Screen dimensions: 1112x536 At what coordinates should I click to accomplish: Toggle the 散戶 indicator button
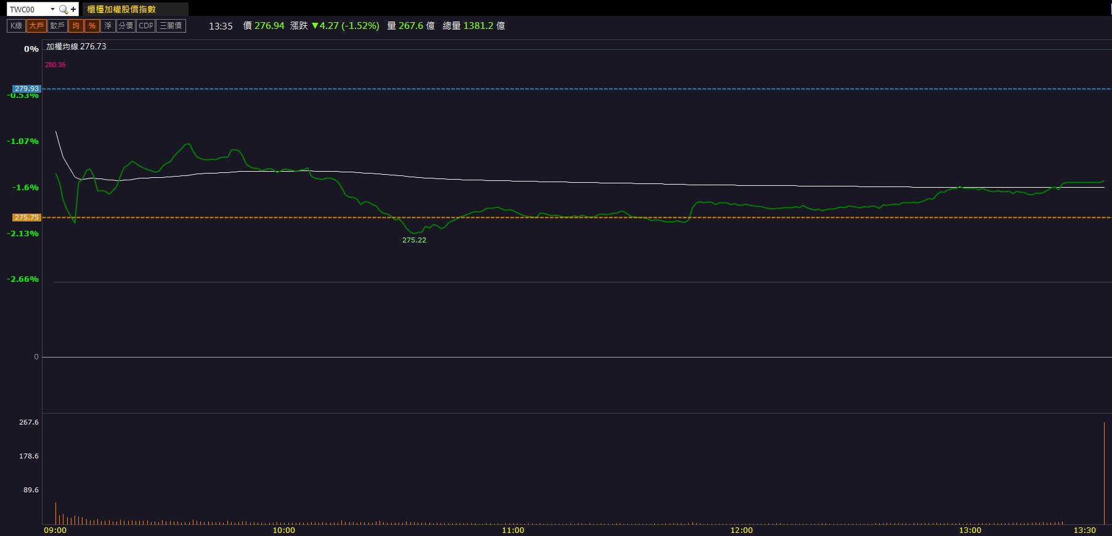(57, 26)
